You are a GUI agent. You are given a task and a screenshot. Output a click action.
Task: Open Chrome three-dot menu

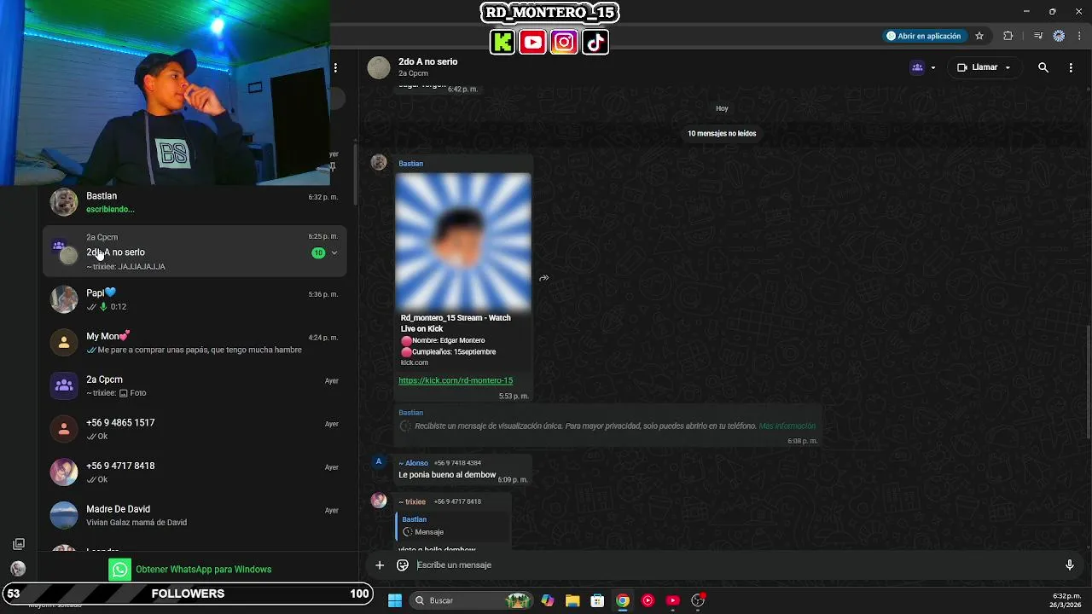click(1079, 36)
